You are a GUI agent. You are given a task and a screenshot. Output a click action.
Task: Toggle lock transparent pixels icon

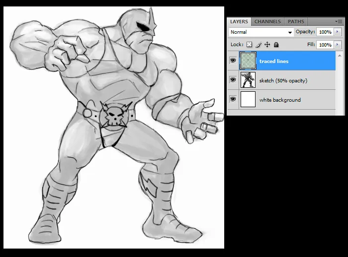click(x=250, y=45)
